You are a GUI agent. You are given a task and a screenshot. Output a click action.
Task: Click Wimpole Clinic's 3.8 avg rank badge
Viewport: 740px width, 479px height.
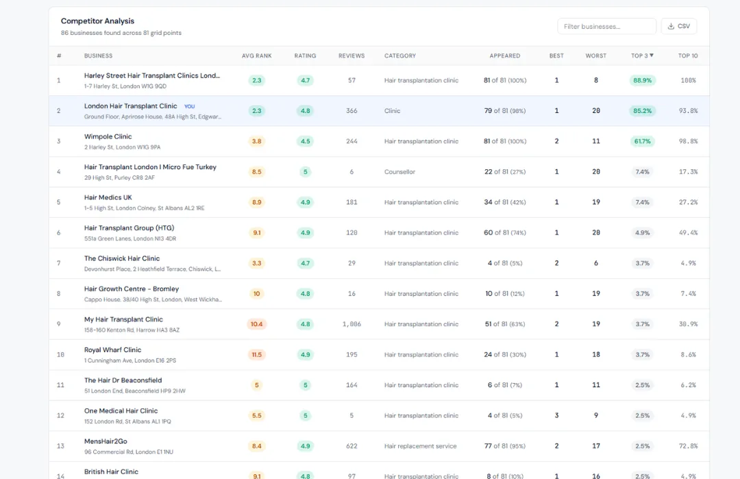[256, 141]
